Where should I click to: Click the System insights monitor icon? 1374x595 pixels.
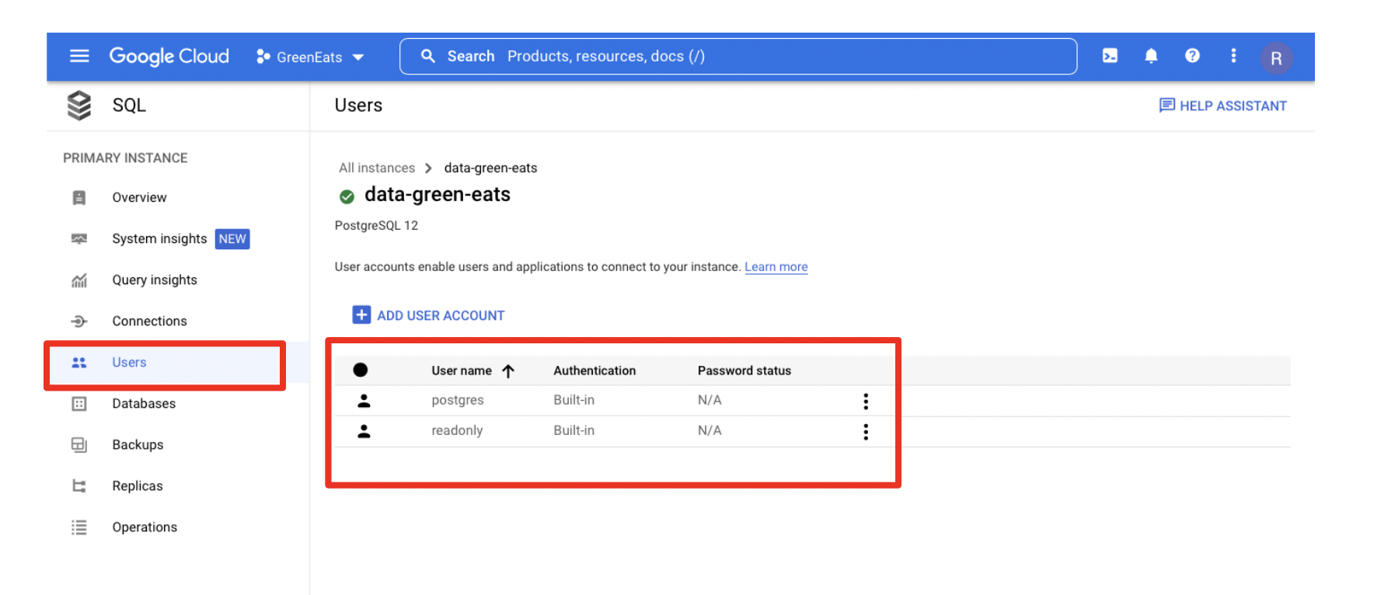[79, 238]
